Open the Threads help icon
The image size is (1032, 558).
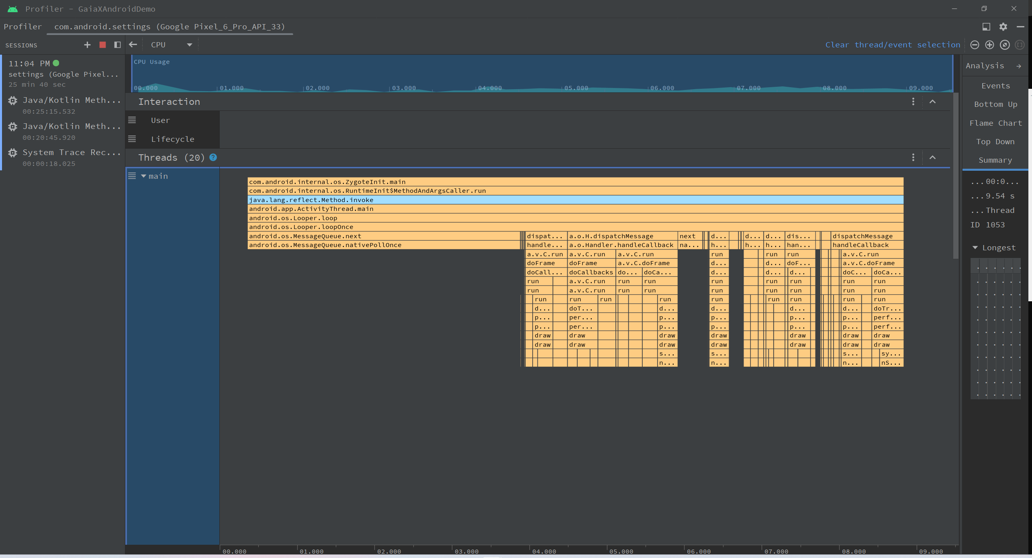pos(213,157)
